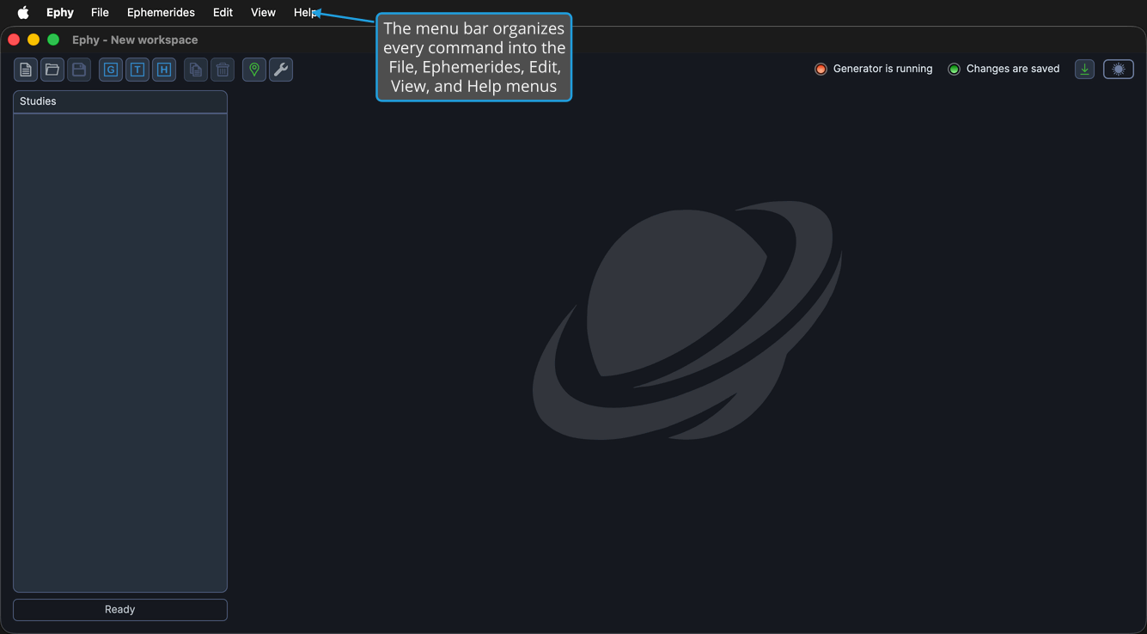
Task: Add a new H study from the toolbar
Action: click(164, 70)
